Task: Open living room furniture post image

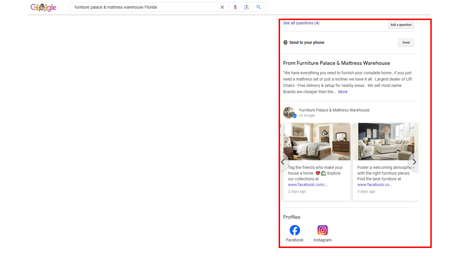Action: [385, 142]
